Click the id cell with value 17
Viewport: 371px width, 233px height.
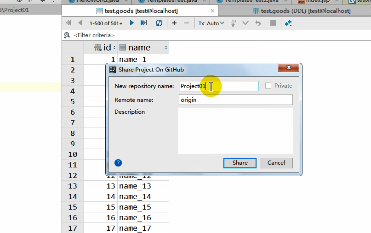pos(101,228)
